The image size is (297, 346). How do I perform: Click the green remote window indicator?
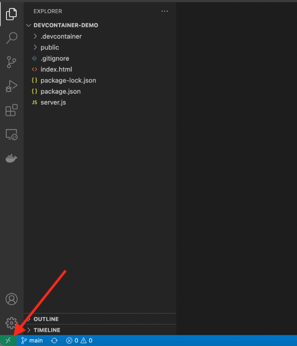click(x=8, y=340)
